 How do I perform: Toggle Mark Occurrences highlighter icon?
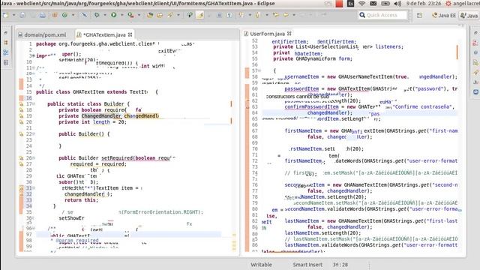coord(200,15)
